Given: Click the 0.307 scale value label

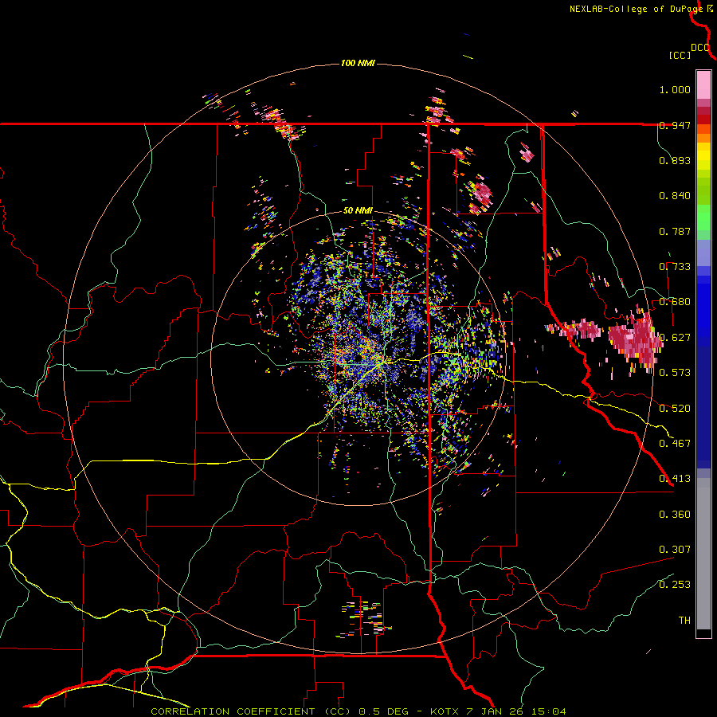Looking at the screenshot, I should tap(675, 550).
